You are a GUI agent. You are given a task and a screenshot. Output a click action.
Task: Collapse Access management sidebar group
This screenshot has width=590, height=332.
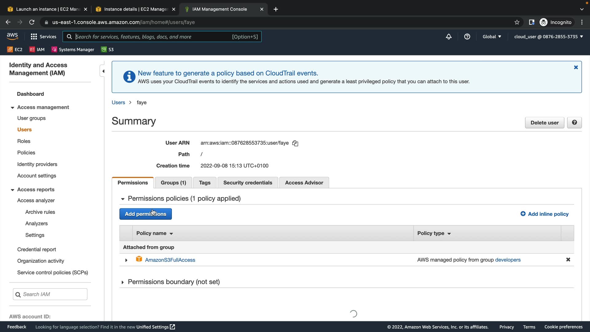point(13,108)
